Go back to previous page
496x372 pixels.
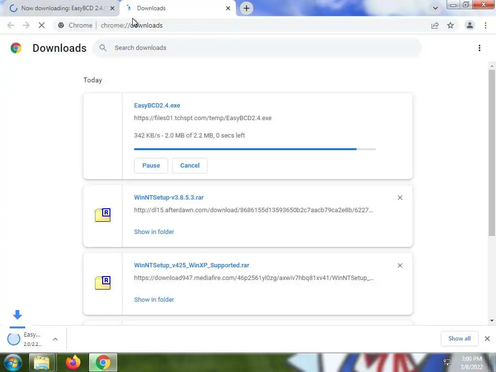[11, 25]
